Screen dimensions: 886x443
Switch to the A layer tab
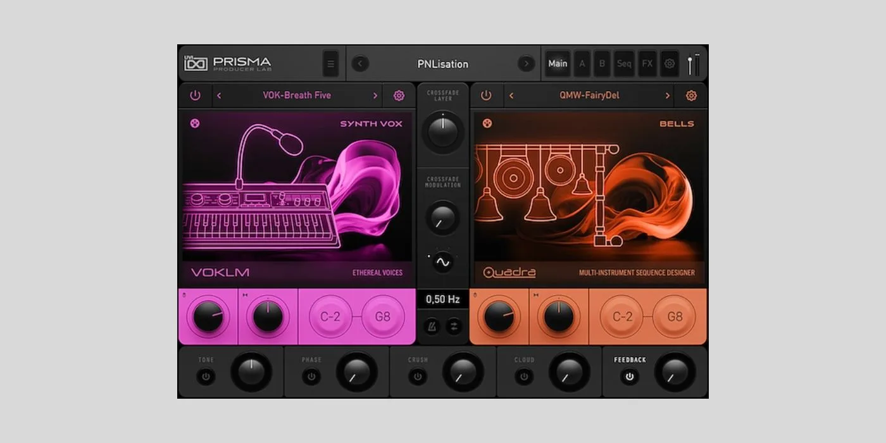(582, 64)
